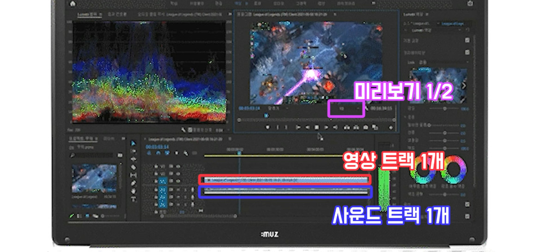Toggle V2 track output eye
This screenshot has height=252, width=534.
[x=178, y=173]
